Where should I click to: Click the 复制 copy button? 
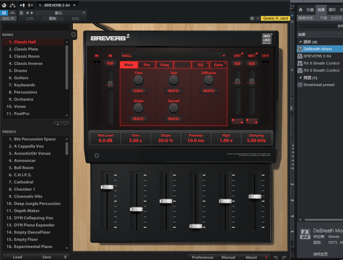[53, 18]
